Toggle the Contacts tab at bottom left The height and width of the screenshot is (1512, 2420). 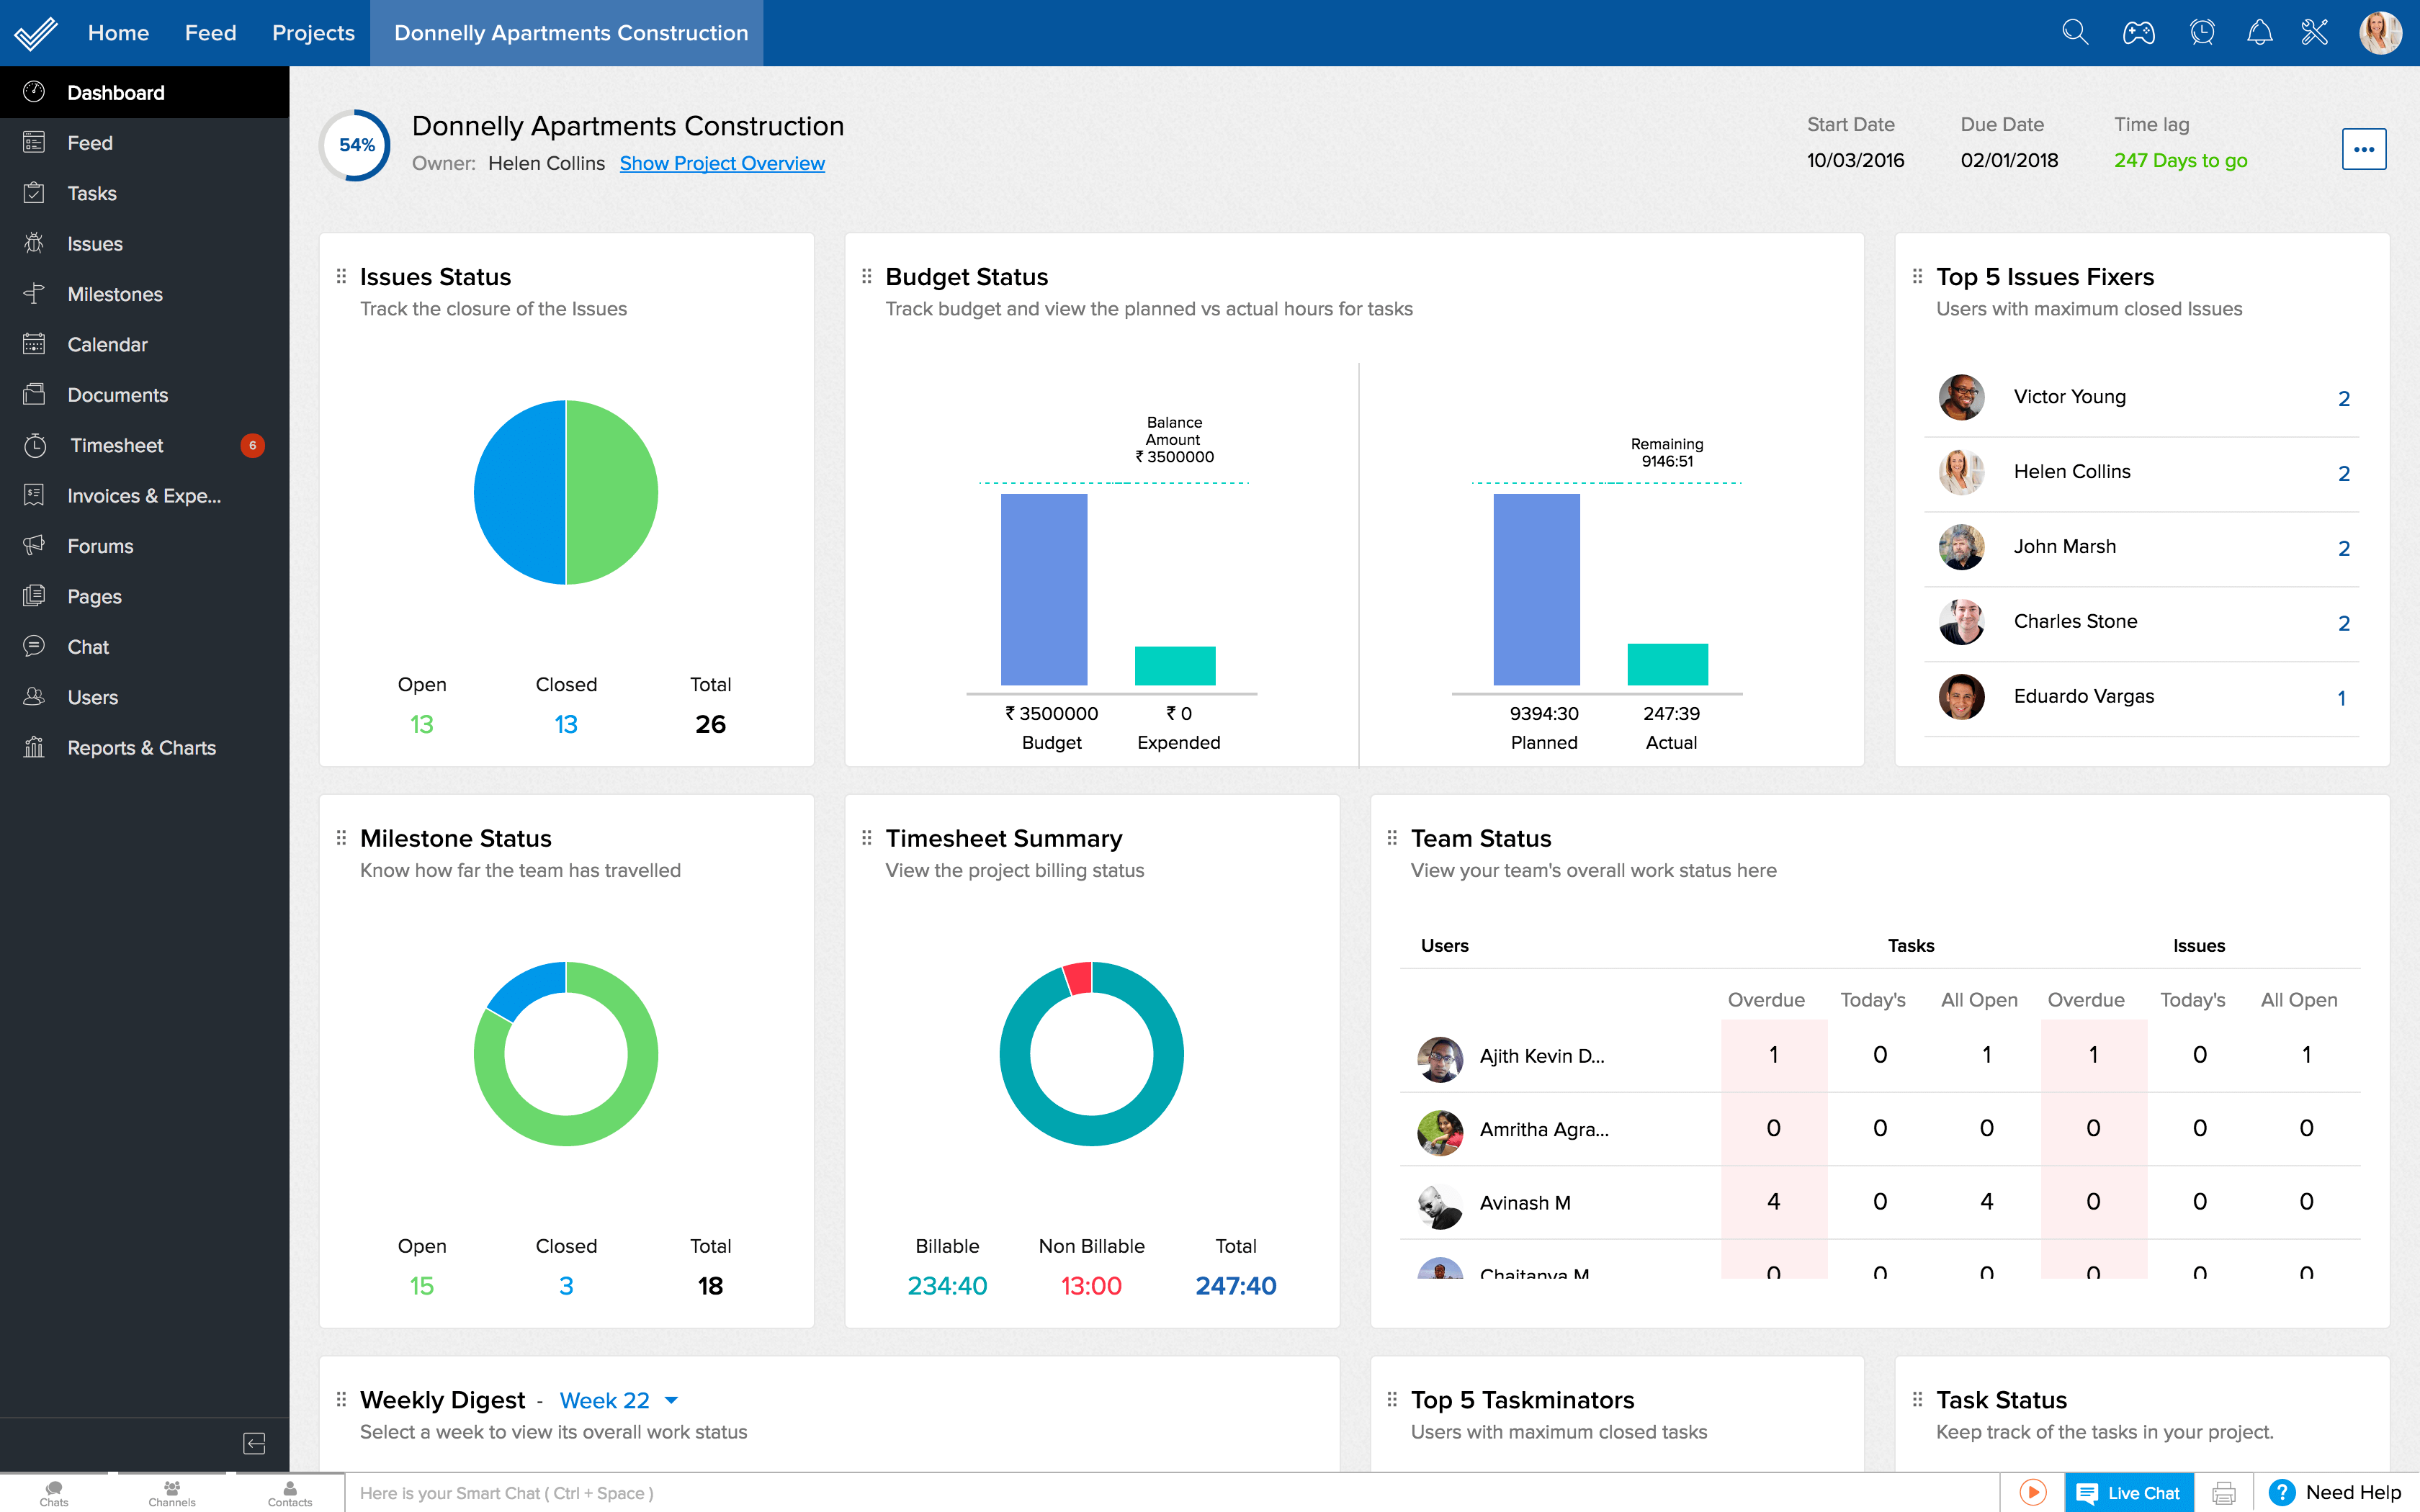(279, 1491)
